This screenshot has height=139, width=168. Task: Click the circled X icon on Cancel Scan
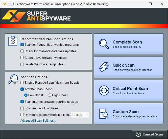point(138,134)
